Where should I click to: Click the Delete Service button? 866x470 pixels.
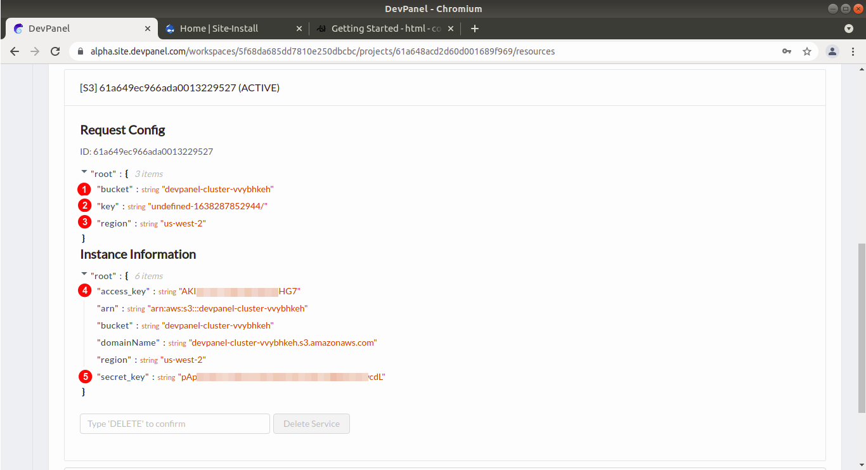[x=311, y=424]
